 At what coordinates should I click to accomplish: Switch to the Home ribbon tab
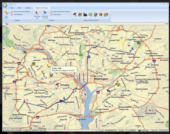pos(12,8)
